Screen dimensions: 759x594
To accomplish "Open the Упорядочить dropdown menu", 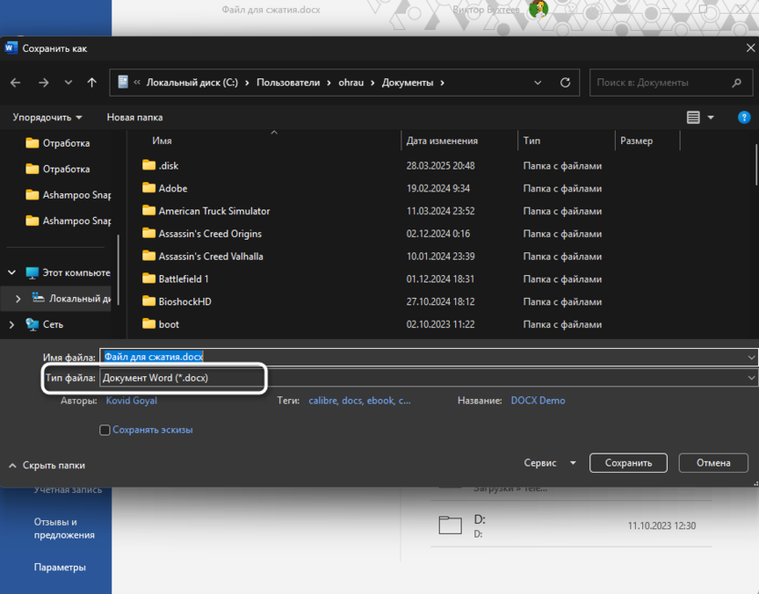I will 47,118.
